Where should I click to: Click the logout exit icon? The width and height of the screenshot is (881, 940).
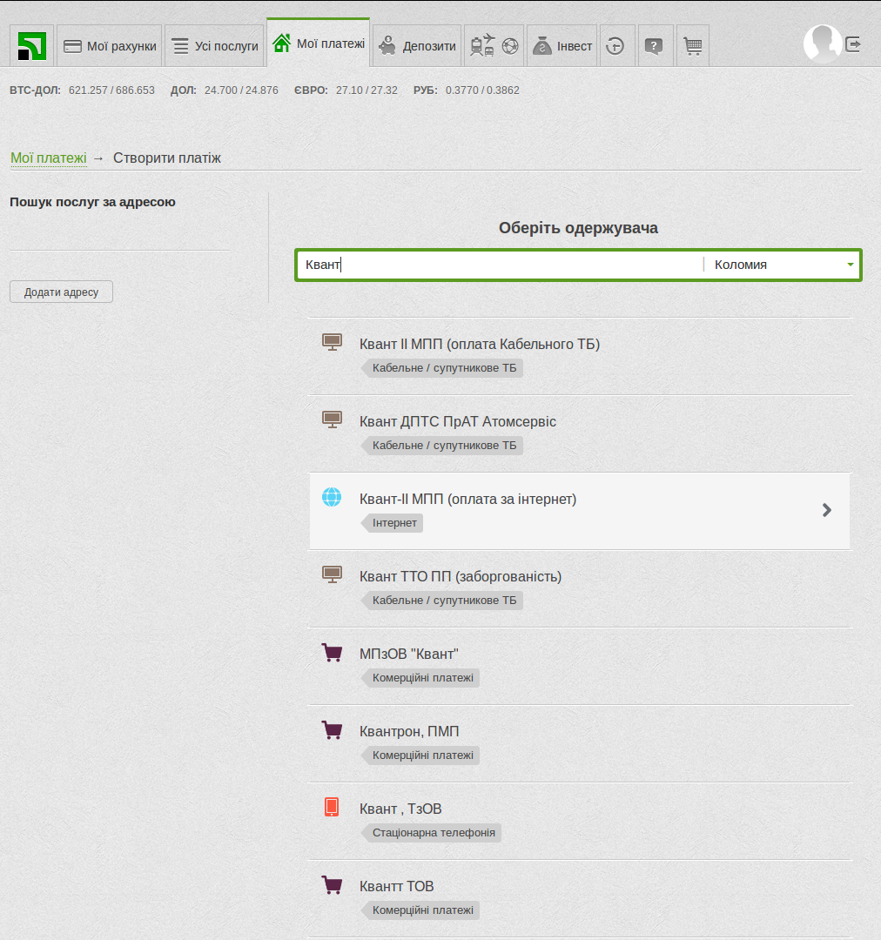point(854,44)
